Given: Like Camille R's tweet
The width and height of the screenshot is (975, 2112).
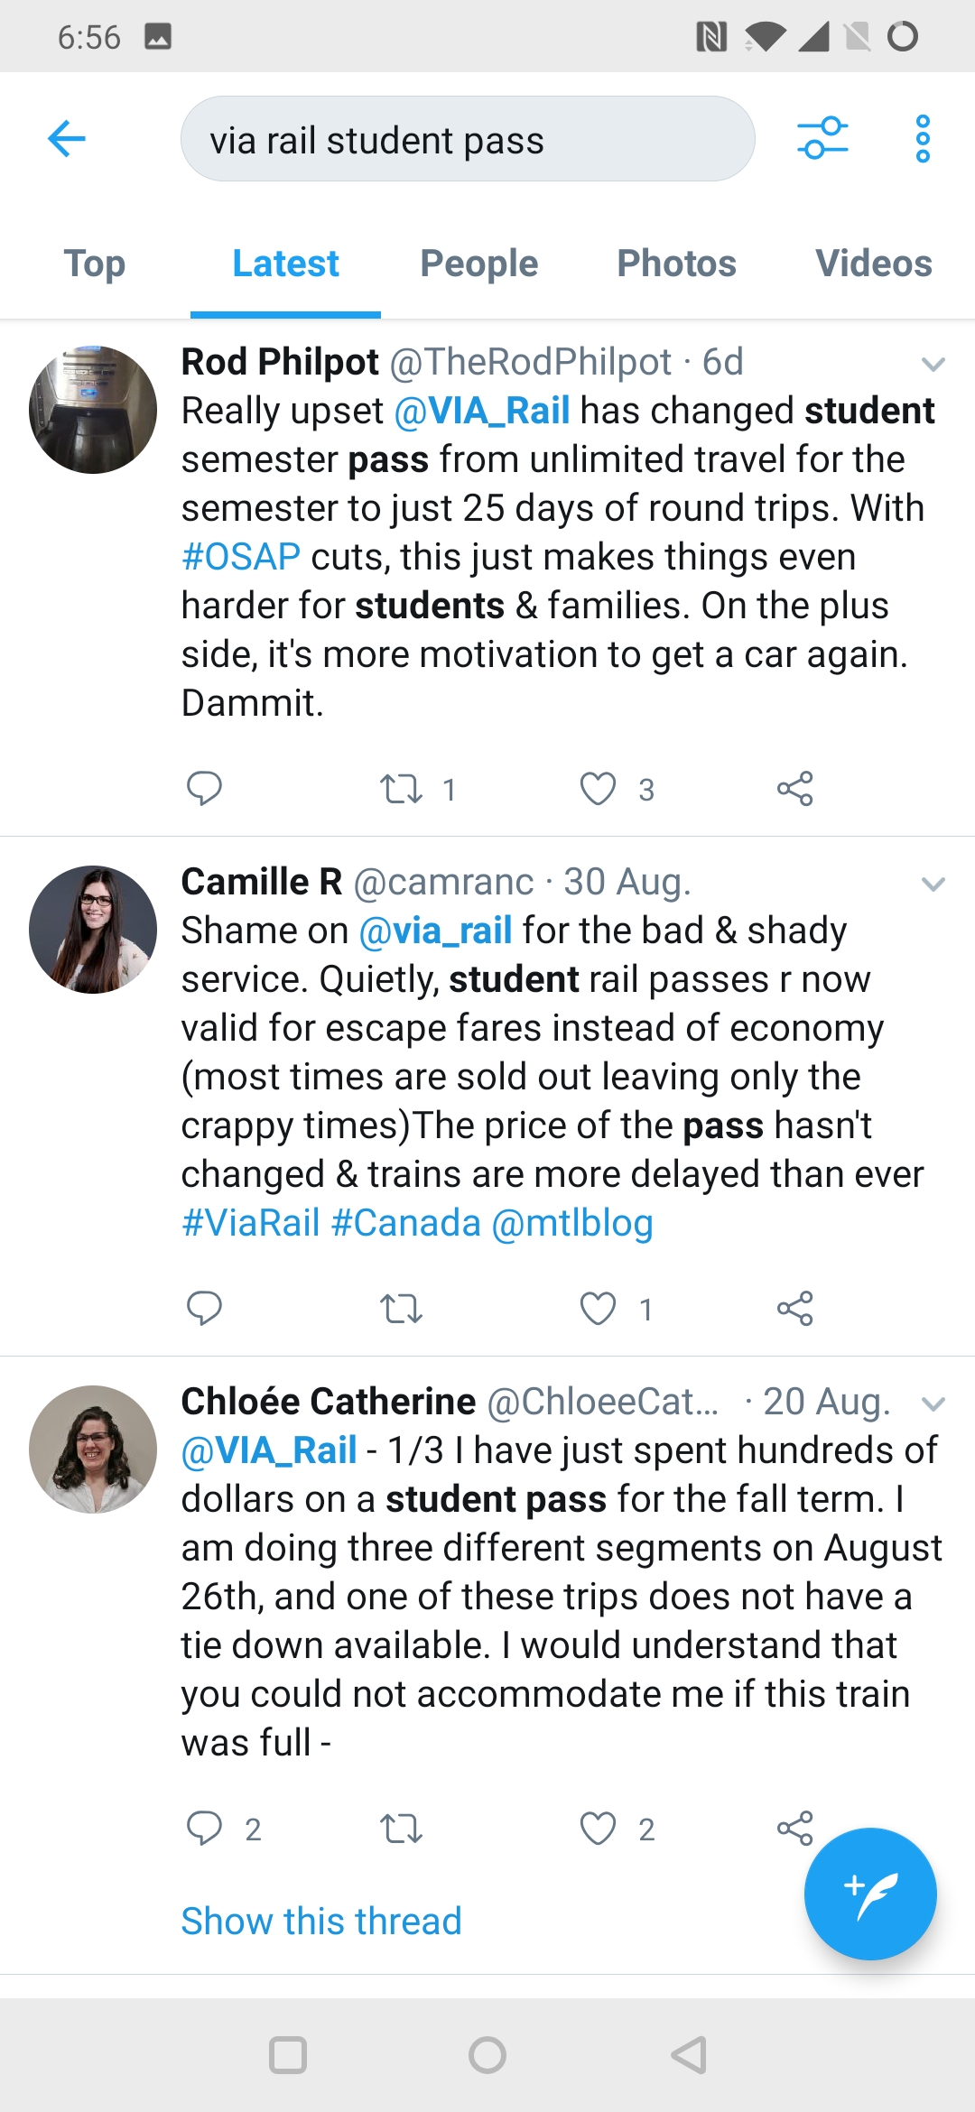Looking at the screenshot, I should pos(598,1309).
